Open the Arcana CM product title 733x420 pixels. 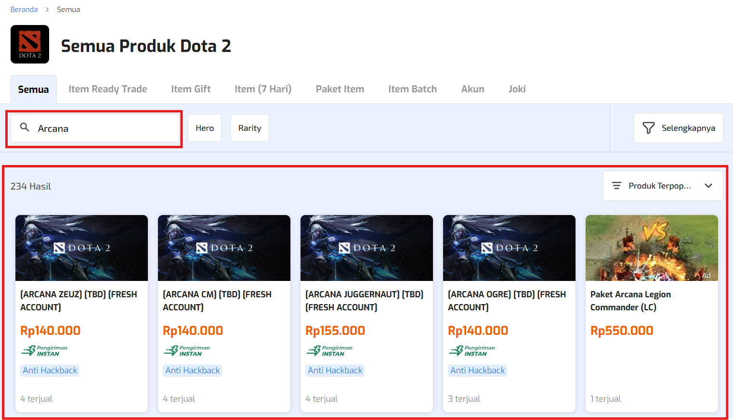pos(217,301)
